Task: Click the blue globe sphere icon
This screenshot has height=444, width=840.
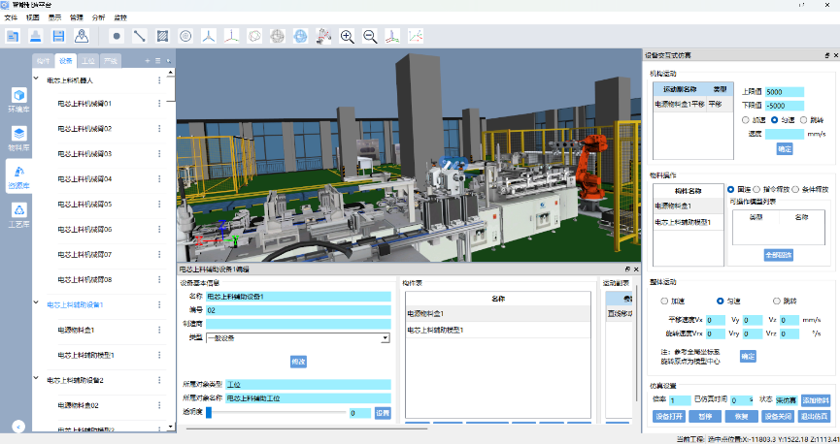Action: [300, 37]
